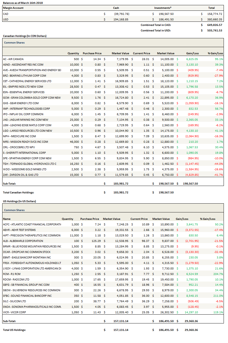Select the Common Shares header under US Holdings
The width and height of the screenshot is (228, 343).
(x=14, y=210)
